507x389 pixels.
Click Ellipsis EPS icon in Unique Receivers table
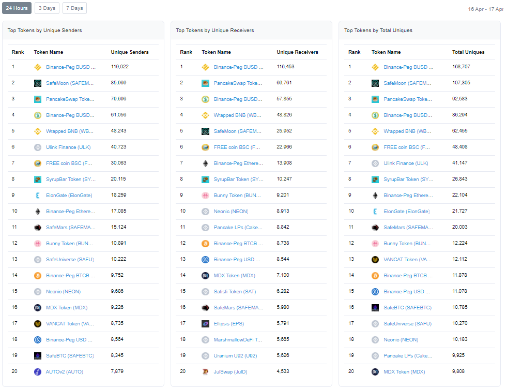(205, 323)
